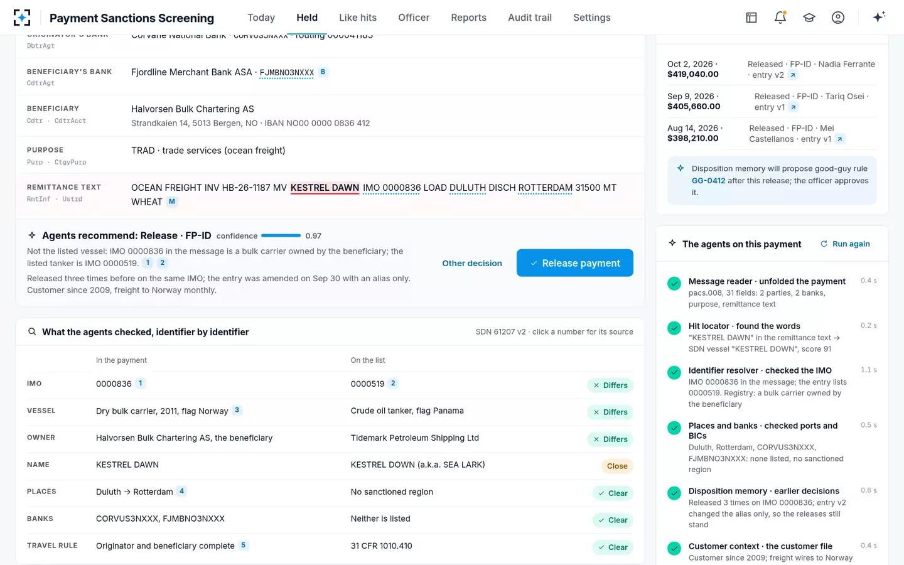Open the AI sparkle assistant icon
904x565 pixels.
pos(879,17)
